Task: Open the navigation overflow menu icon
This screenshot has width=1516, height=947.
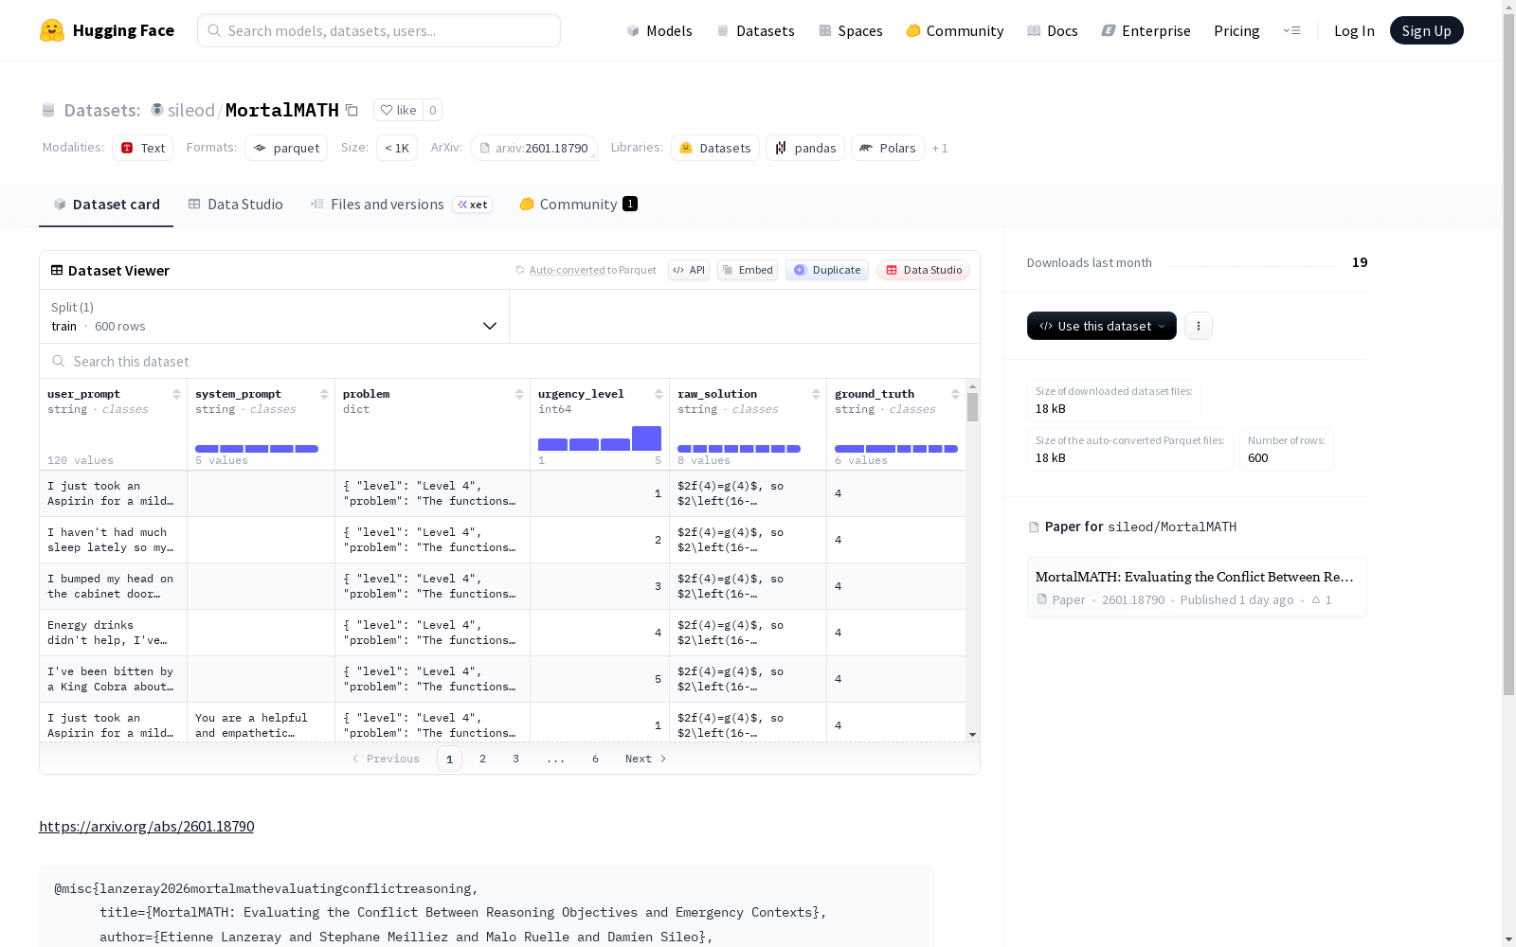Action: coord(1291,30)
